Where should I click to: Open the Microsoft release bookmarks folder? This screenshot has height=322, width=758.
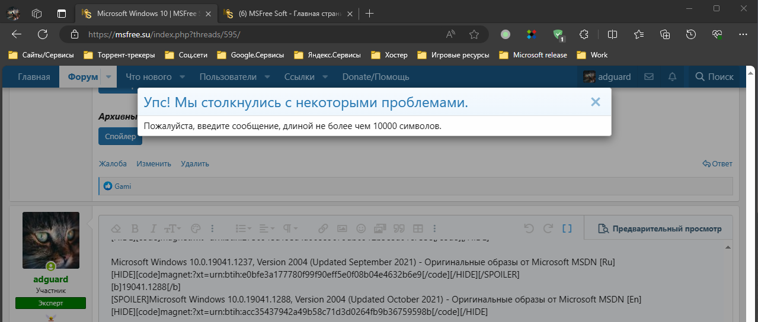click(x=533, y=55)
